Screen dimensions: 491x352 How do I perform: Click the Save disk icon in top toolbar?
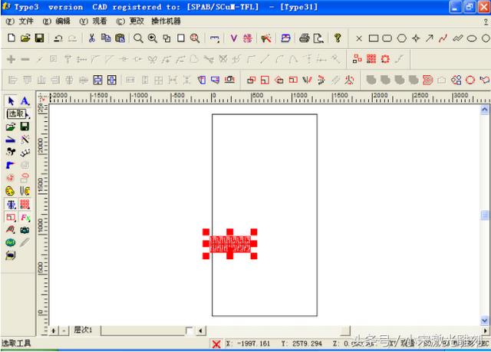click(x=39, y=38)
